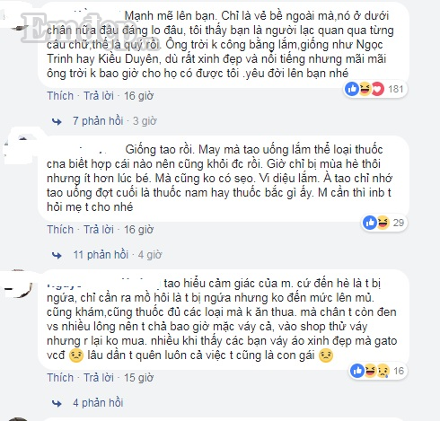Expand the 11 phản hồi replies thread
Image resolution: width=440 pixels, height=421 pixels.
101,255
